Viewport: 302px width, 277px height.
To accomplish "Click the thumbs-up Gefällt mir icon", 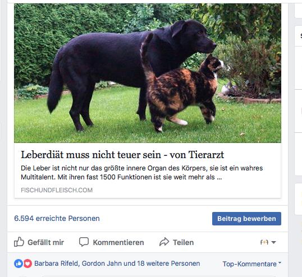I will click(19, 242).
